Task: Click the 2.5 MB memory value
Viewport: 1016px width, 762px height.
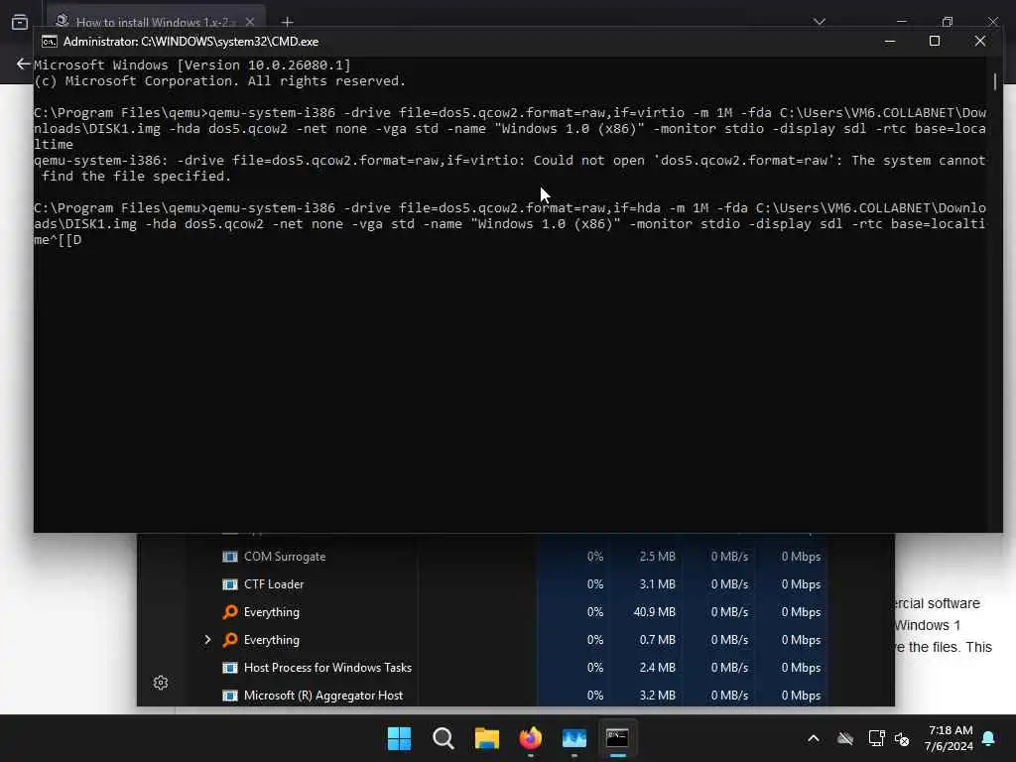Action: (657, 557)
